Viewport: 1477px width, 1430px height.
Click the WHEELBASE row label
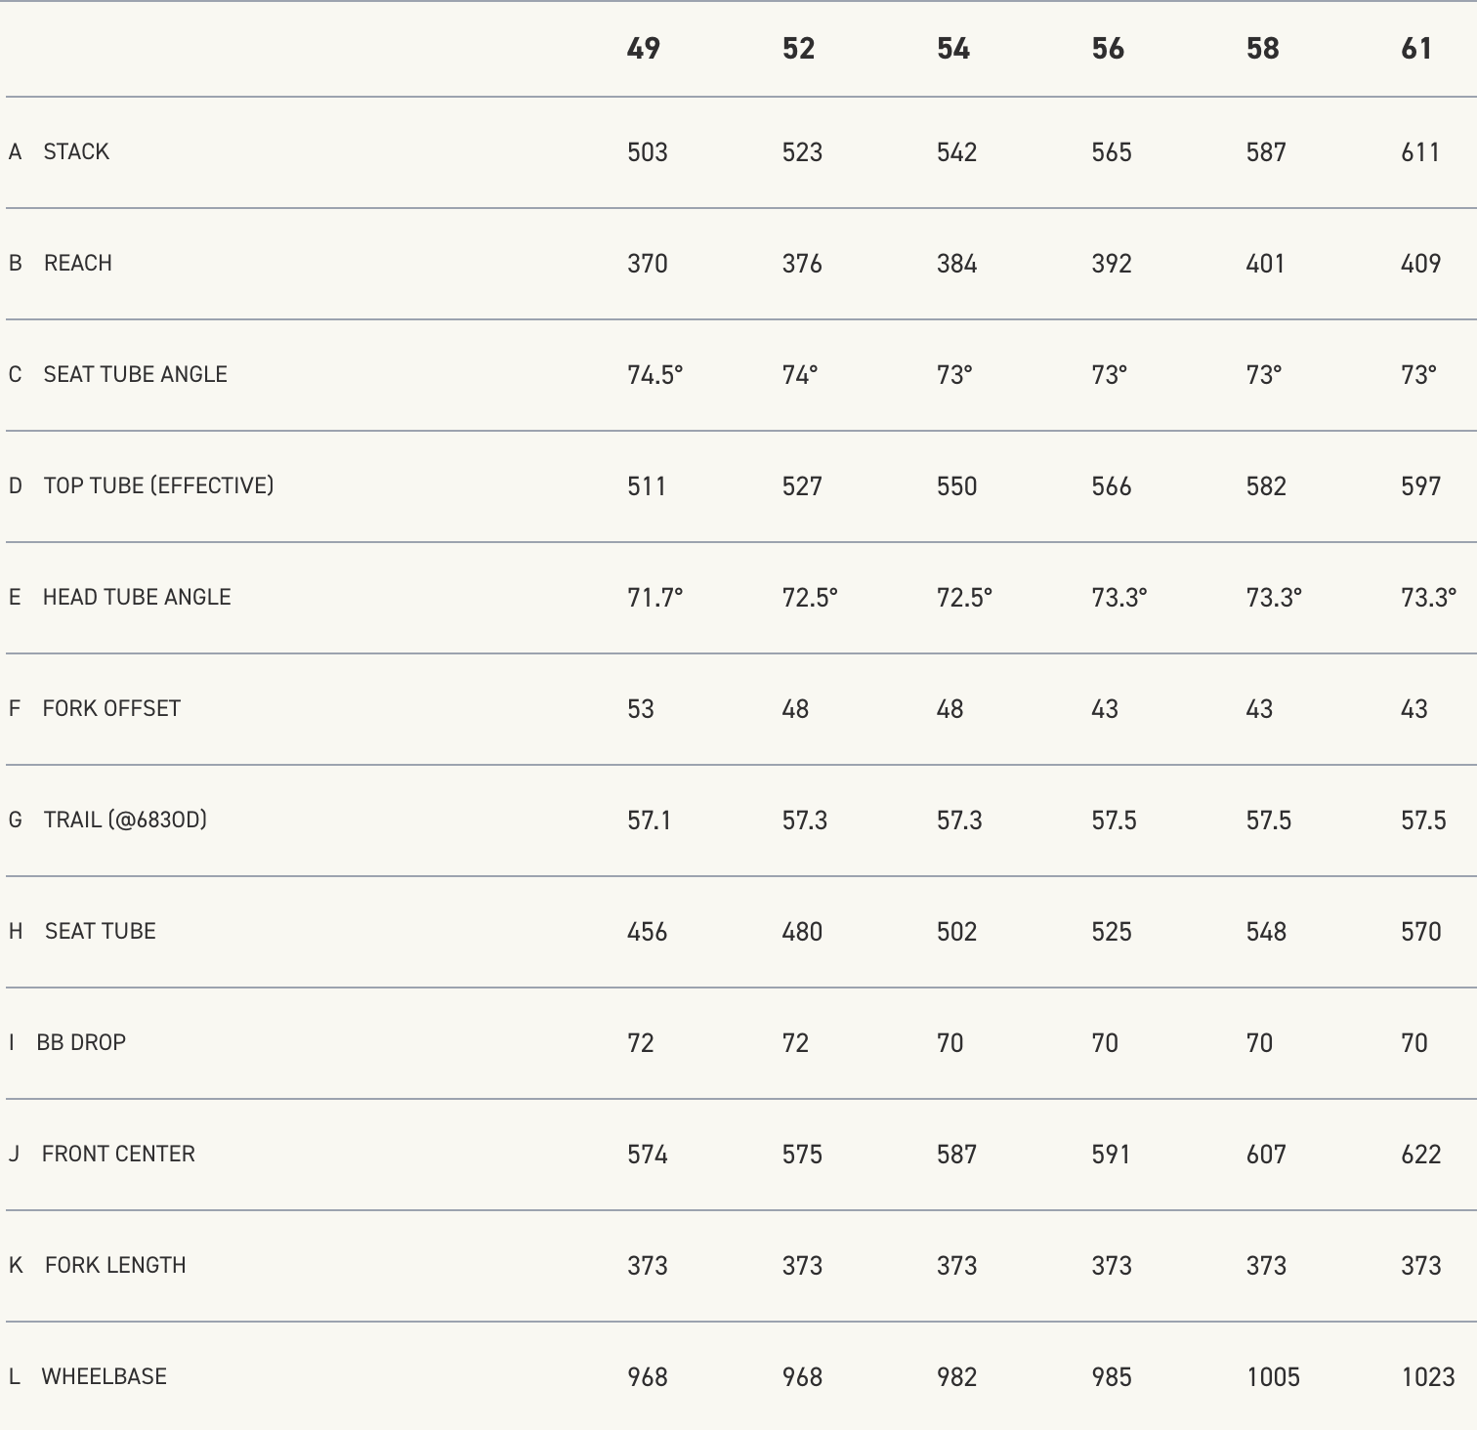pos(104,1377)
